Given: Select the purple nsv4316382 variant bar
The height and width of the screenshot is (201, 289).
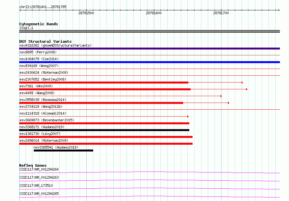Looking at the screenshot, I should 149,49.
